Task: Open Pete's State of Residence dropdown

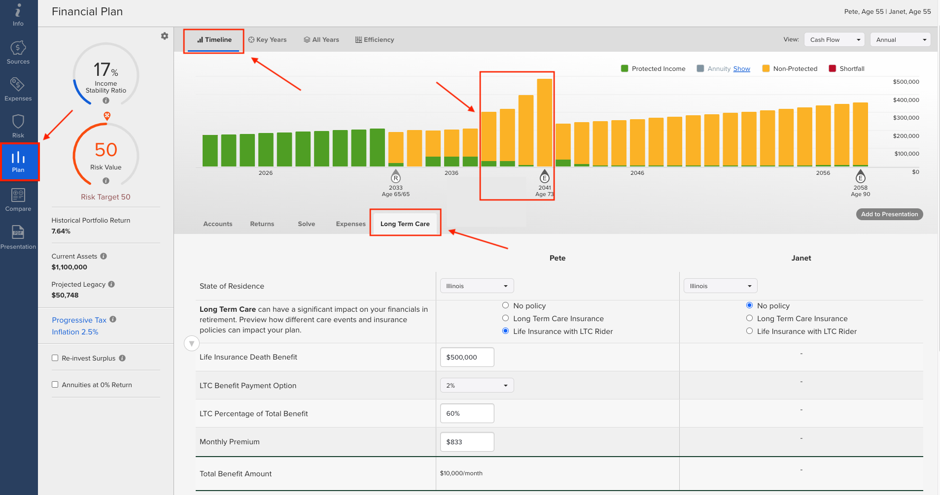Action: [477, 286]
